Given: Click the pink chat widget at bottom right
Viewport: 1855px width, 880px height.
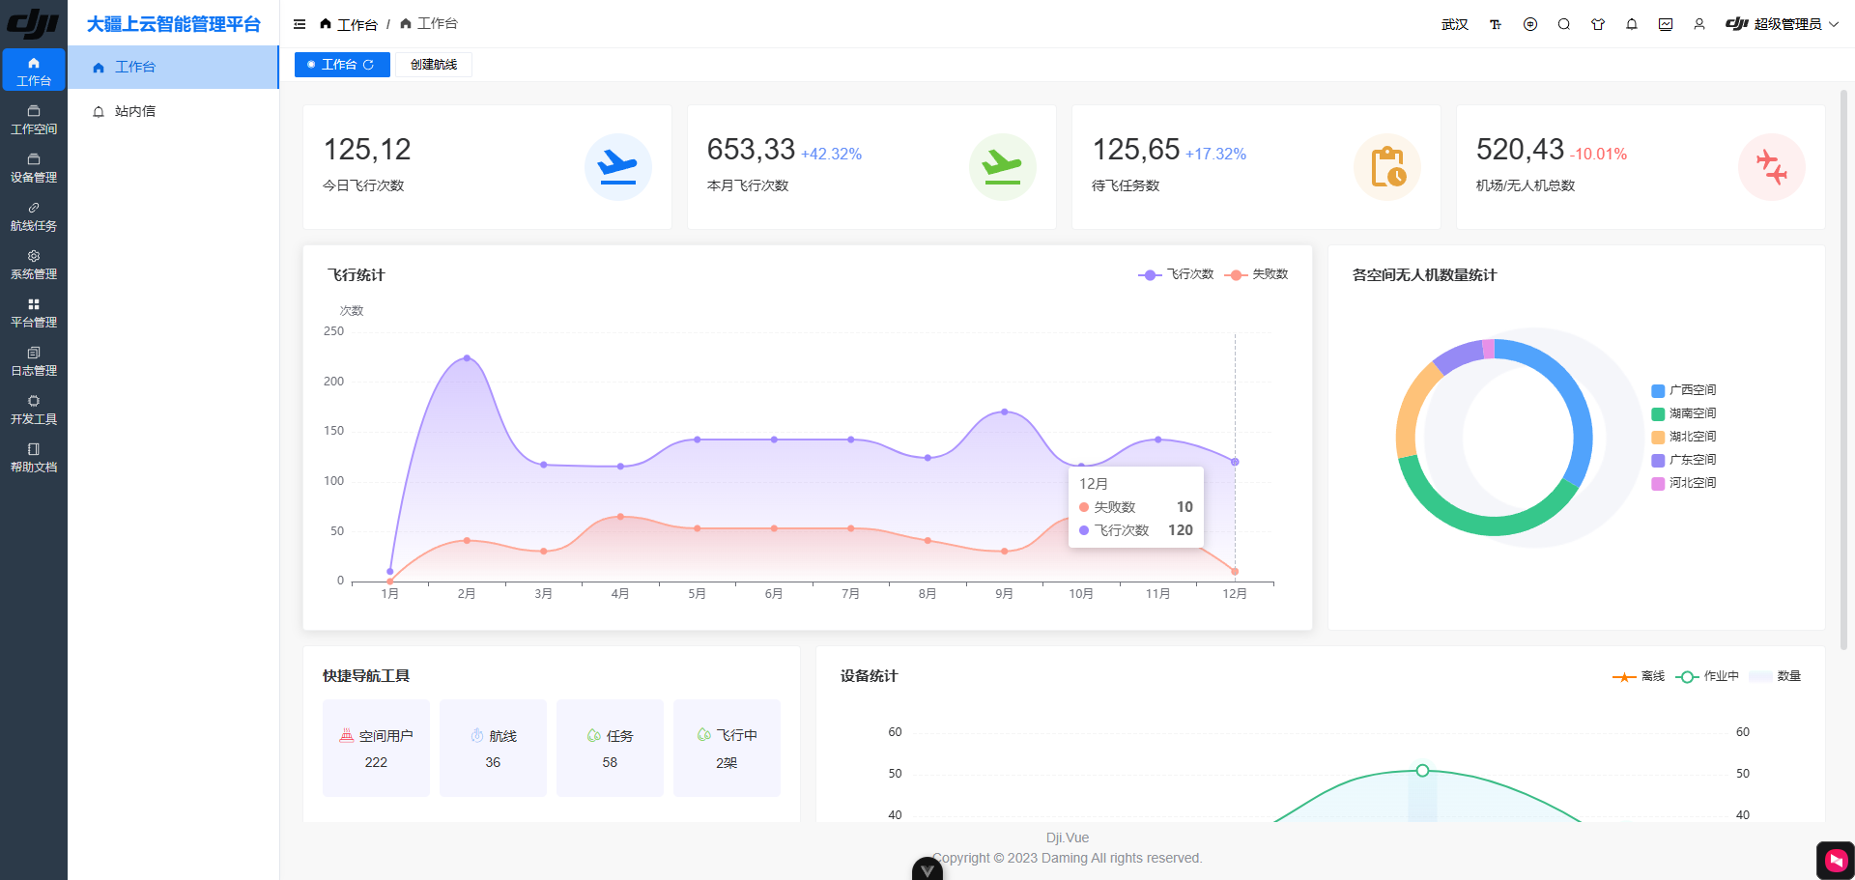Looking at the screenshot, I should point(1836,860).
